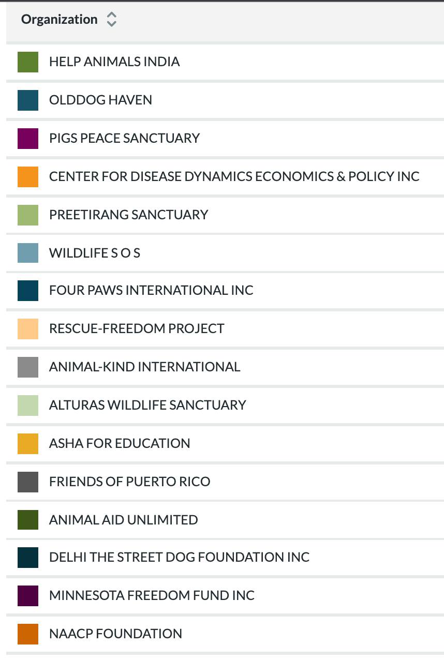The width and height of the screenshot is (444, 660).
Task: Click the gray swatch for ANIMAL-KIND INTERNATIONAL
Action: (x=28, y=367)
